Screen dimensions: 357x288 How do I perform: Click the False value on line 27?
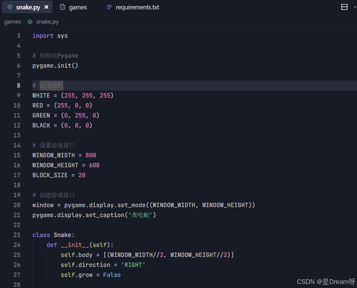[112, 275]
